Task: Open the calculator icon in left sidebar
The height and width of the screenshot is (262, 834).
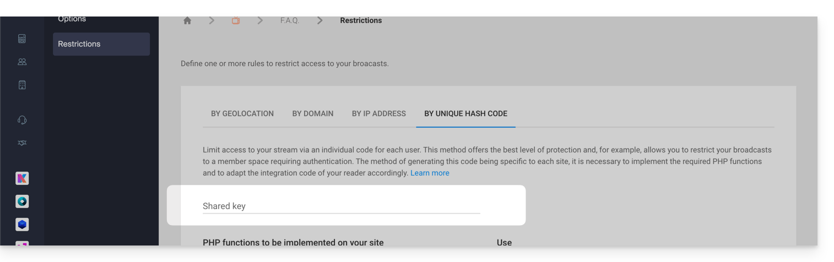Action: (22, 39)
